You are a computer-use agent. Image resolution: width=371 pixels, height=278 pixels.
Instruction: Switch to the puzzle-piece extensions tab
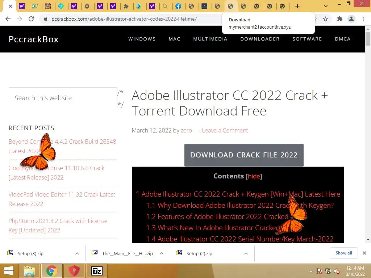tap(126, 7)
